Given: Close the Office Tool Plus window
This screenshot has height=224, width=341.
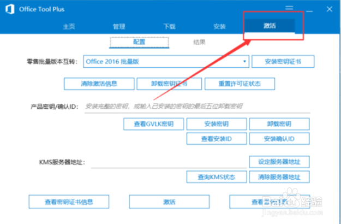Looking at the screenshot, I should pyautogui.click(x=329, y=9).
